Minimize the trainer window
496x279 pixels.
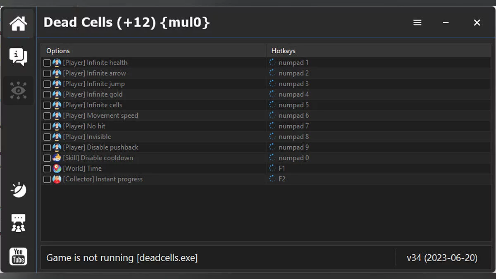pyautogui.click(x=446, y=23)
